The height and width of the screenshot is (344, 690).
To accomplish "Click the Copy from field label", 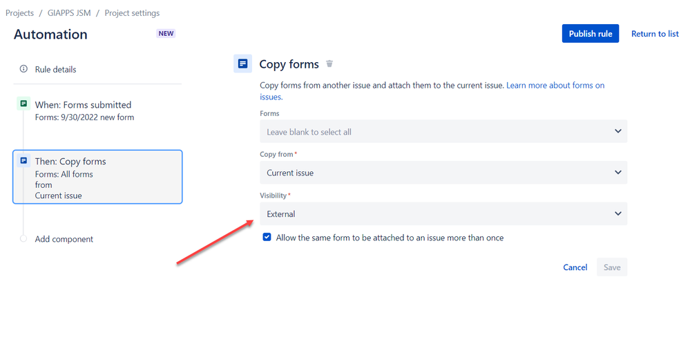I will pyautogui.click(x=277, y=154).
